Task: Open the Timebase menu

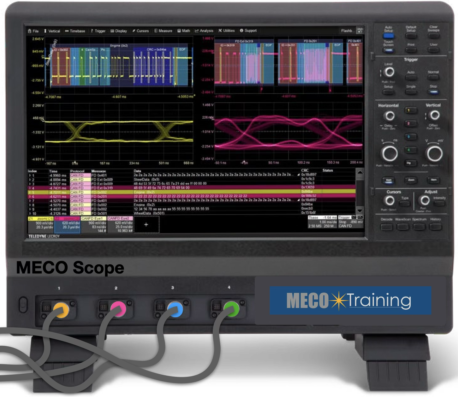Action: 75,31
